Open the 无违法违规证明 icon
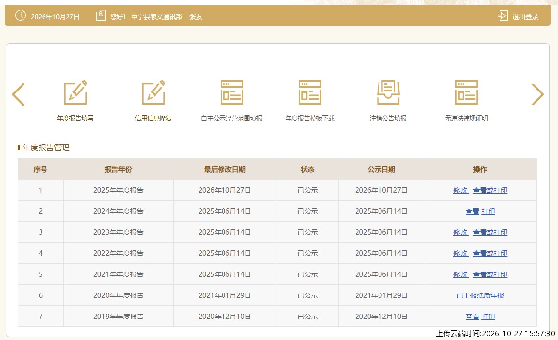The image size is (558, 340). click(x=467, y=92)
